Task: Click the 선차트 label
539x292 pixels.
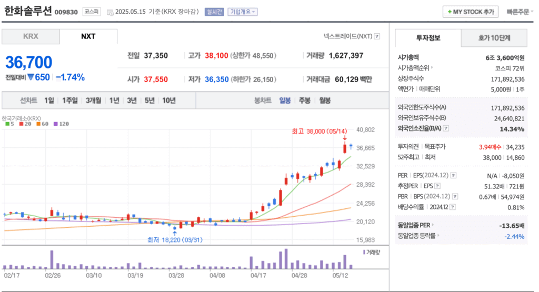Action: click(28, 100)
